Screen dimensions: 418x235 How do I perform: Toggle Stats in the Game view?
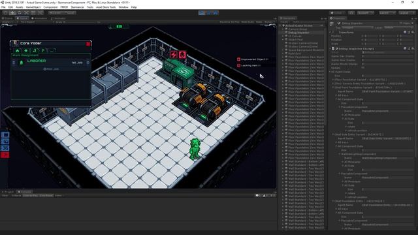coord(259,22)
